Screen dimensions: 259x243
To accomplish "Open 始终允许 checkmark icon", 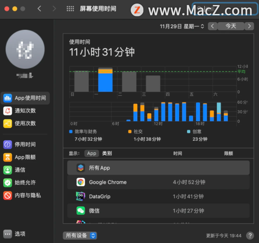I will pos(8,183).
